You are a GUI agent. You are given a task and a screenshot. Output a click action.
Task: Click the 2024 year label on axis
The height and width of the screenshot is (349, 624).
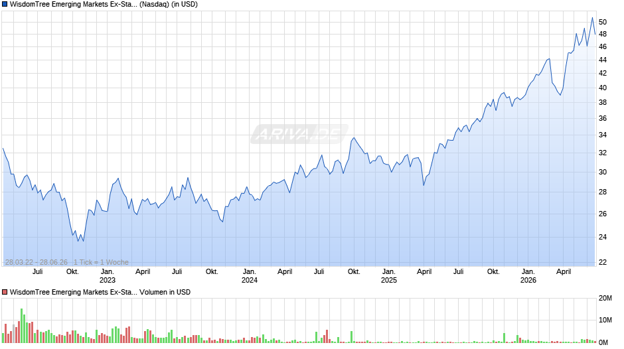(250, 280)
